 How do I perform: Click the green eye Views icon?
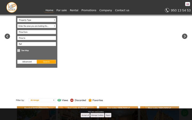tap(59, 100)
